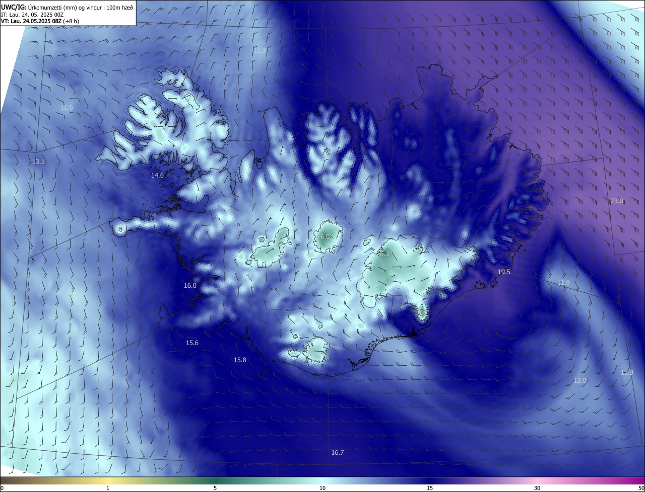
Task: Click the 'VT: Lau. 24.05.2025 08Z (+8 h)' line
Action: coord(40,21)
